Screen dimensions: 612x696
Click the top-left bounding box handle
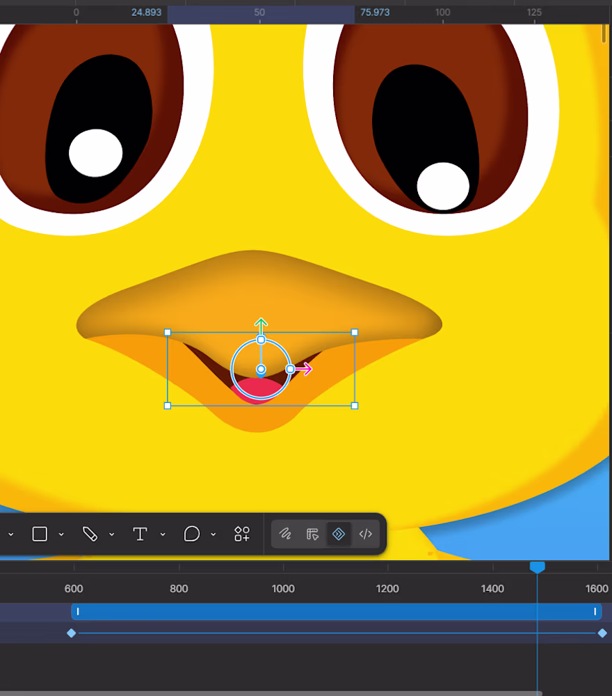tap(167, 332)
